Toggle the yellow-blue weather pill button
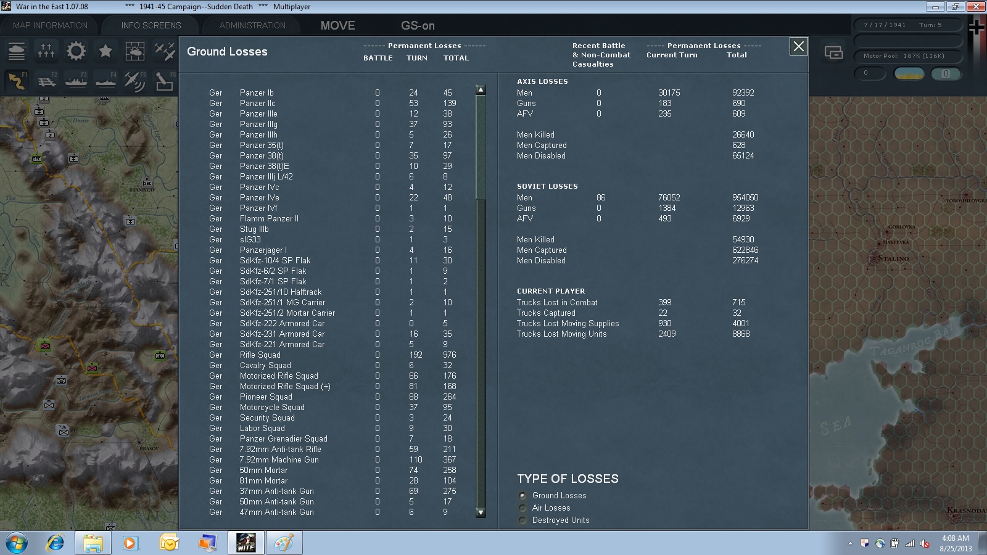The image size is (987, 555). [x=909, y=73]
